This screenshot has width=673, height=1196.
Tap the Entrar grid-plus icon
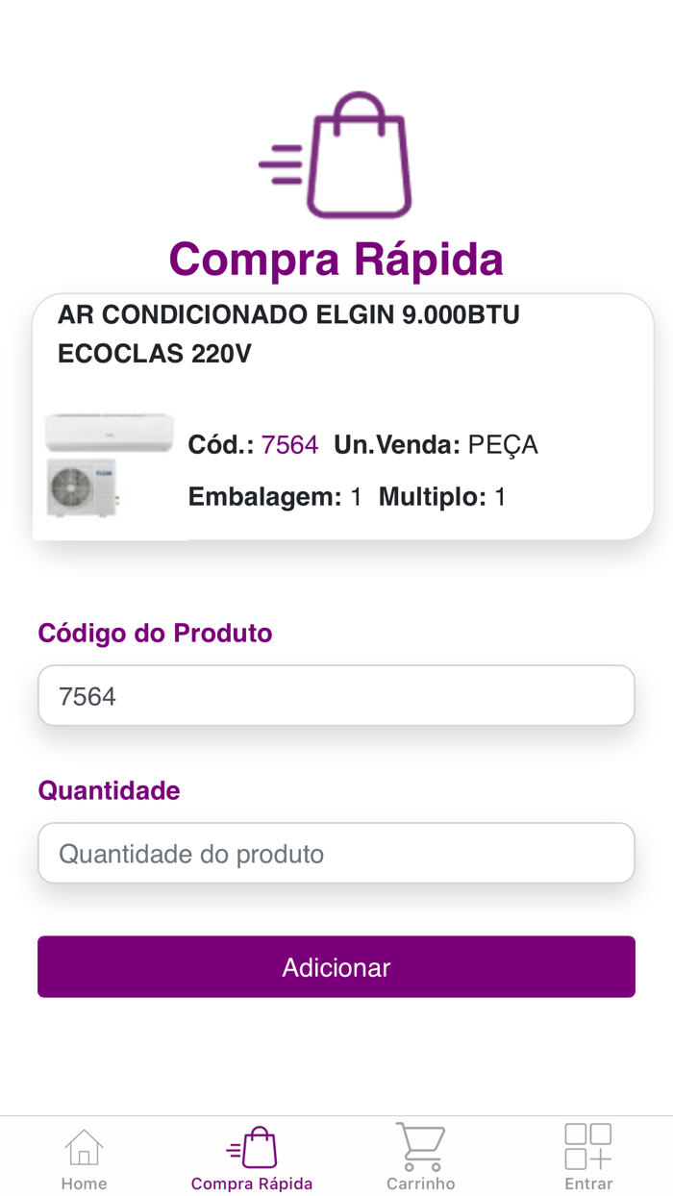point(587,1147)
